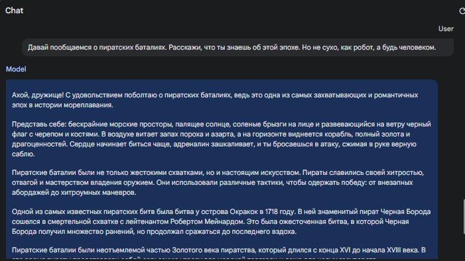Click the phrase флаг с черепом и костями
The height and width of the screenshot is (261, 465).
[x=56, y=134]
